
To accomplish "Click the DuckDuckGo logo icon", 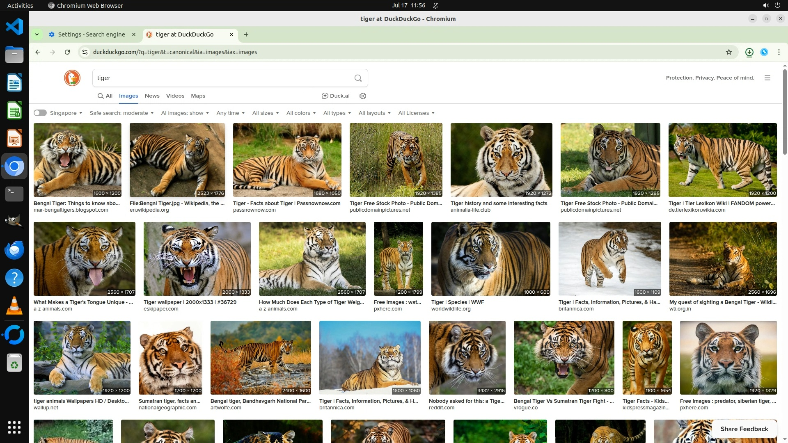I will (72, 78).
